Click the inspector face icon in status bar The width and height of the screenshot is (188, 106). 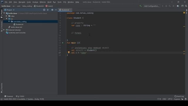[186, 99]
